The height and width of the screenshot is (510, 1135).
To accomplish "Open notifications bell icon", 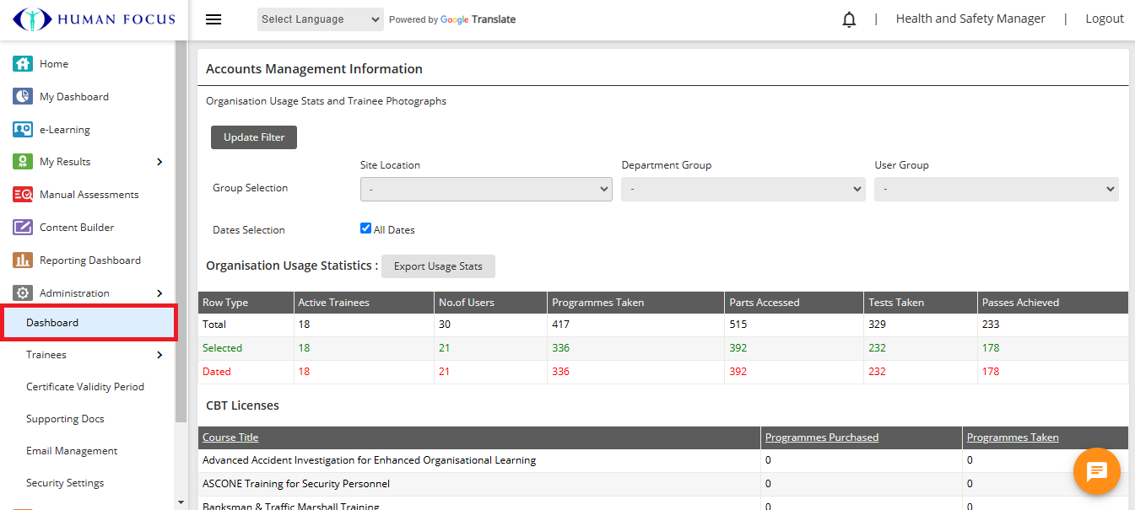I will coord(849,19).
